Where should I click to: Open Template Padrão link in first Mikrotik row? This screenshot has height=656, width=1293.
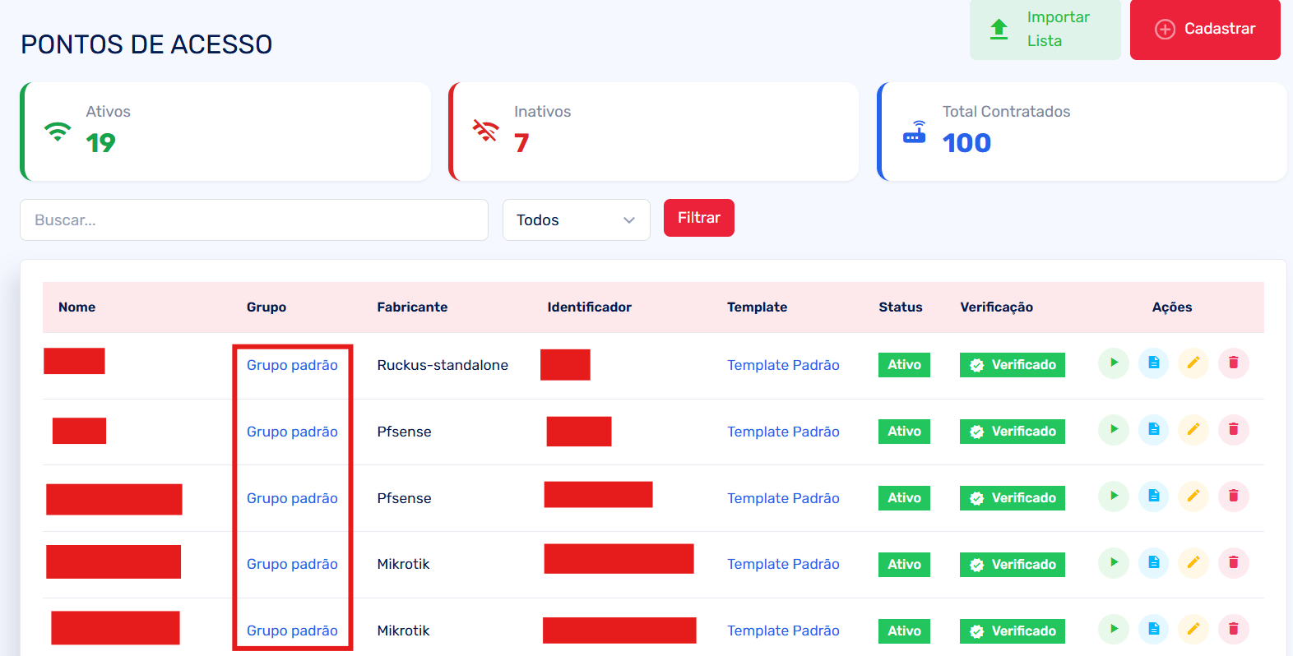pos(782,564)
